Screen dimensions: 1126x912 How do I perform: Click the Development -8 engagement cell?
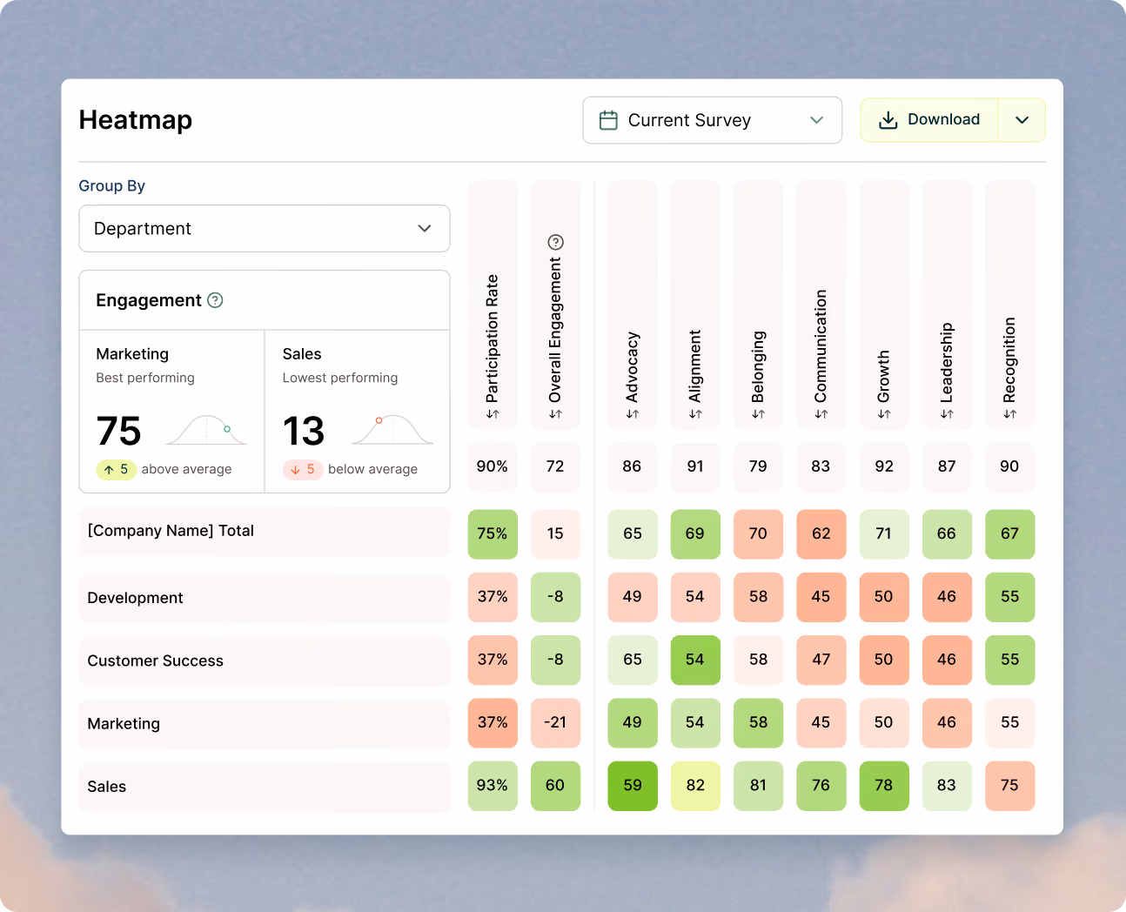(555, 597)
